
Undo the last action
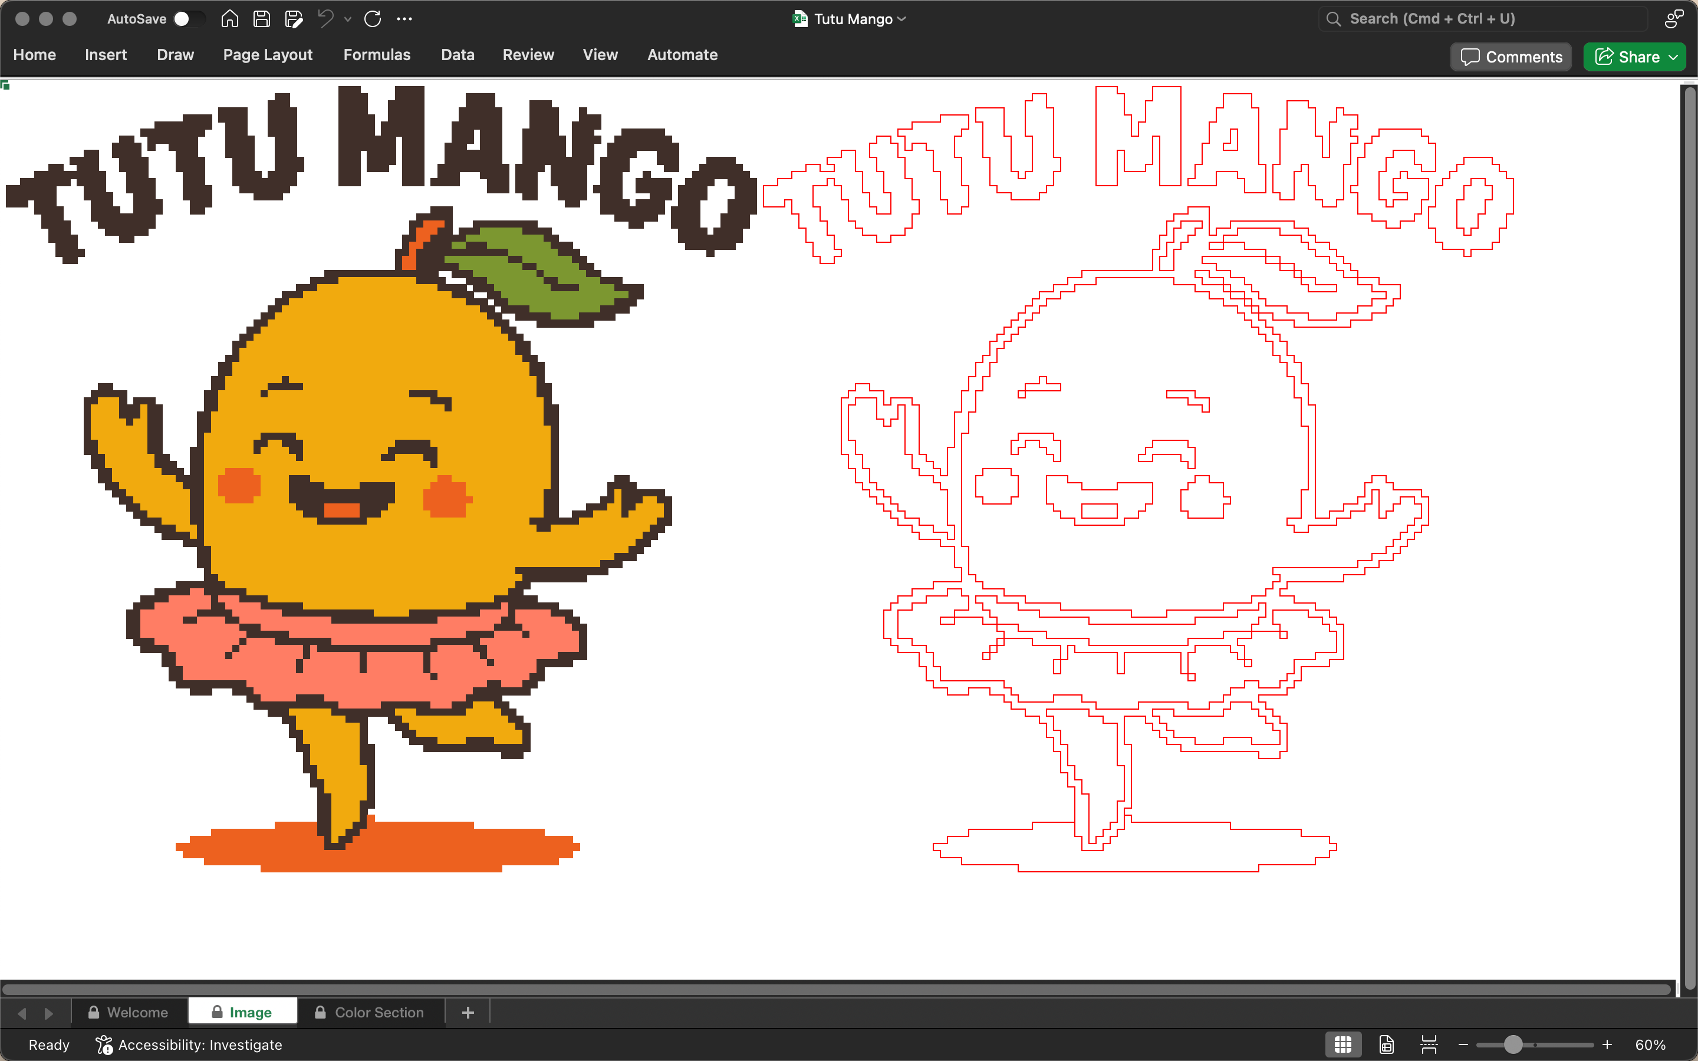pos(325,19)
